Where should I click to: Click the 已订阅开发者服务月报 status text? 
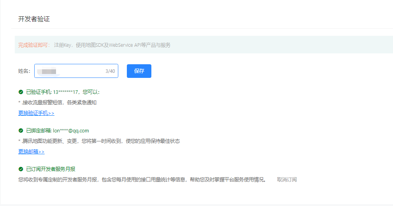(x=51, y=169)
